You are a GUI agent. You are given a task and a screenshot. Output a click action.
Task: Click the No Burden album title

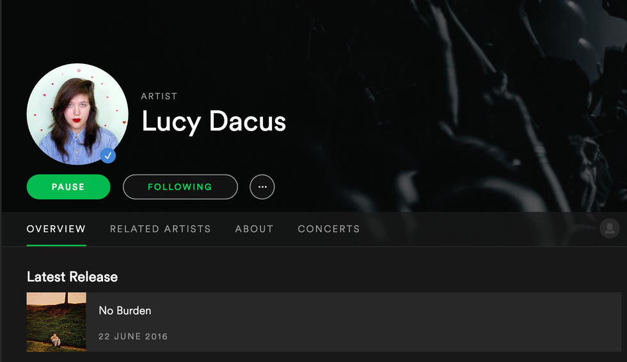click(x=125, y=310)
